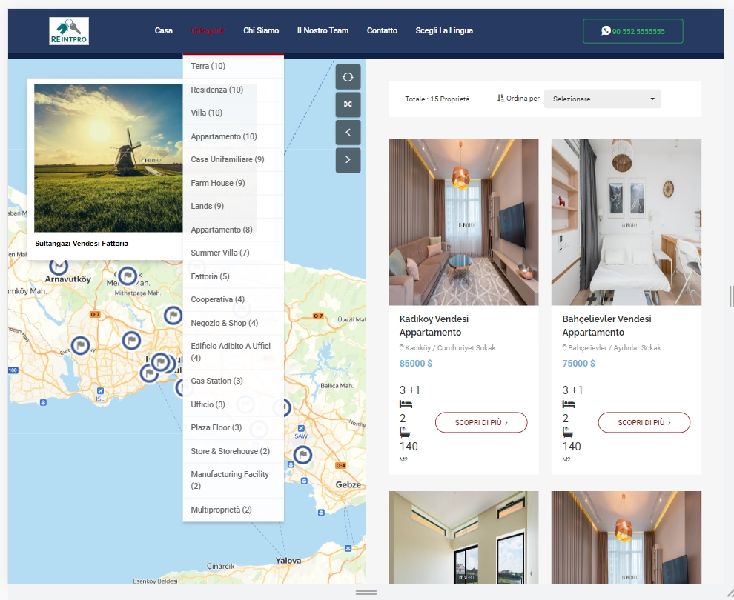Viewport: 734px width, 600px height.
Task: Click the SAW airport icon on map
Action: (x=301, y=428)
